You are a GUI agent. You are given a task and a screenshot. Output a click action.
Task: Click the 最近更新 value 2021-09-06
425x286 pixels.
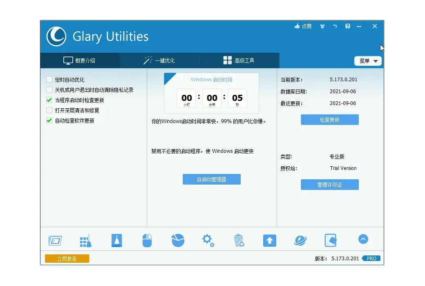342,103
